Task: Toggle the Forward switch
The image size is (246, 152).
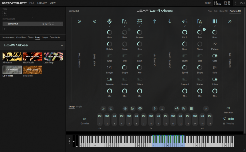Action: [185, 79]
